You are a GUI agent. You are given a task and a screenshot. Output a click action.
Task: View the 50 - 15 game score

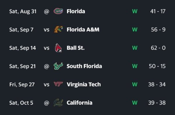point(157,66)
